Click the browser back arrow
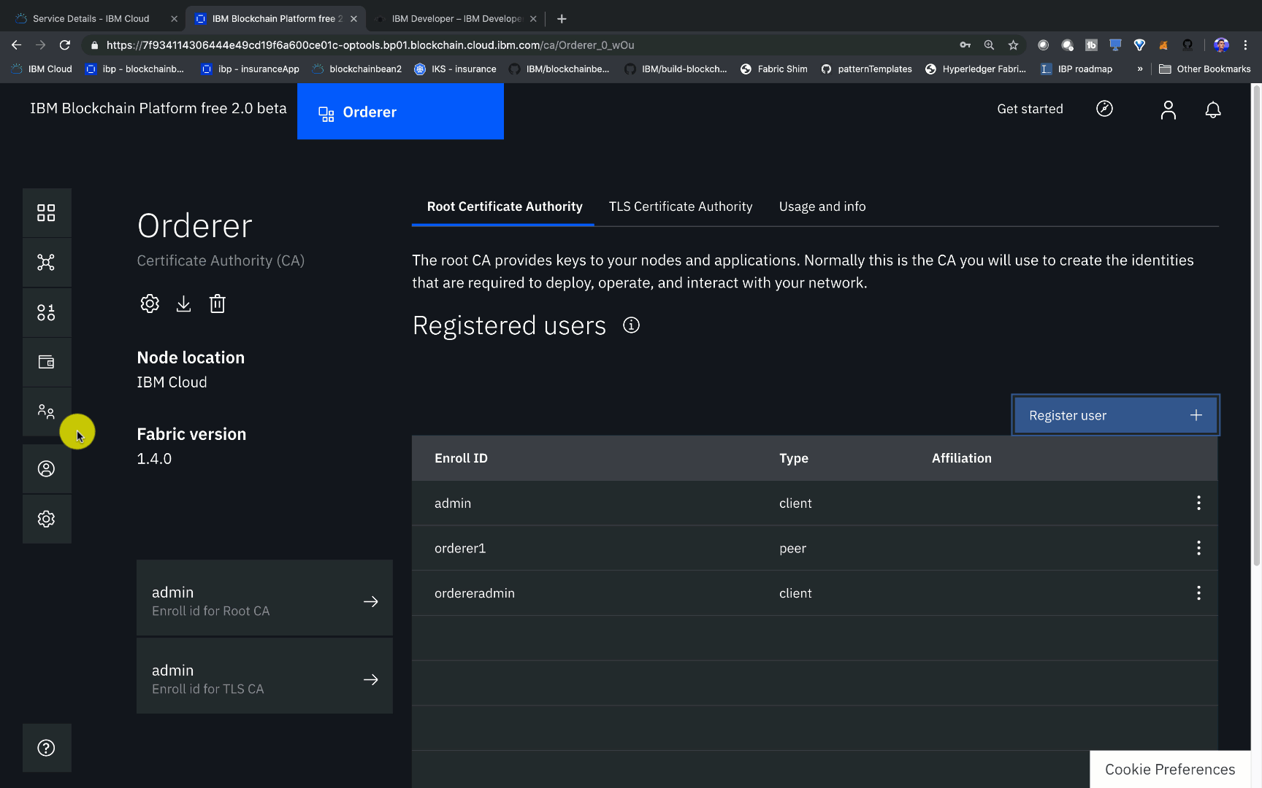 pos(16,45)
